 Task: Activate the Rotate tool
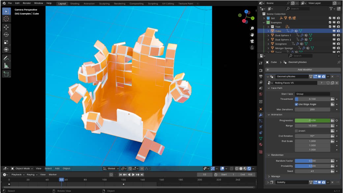coord(6,35)
